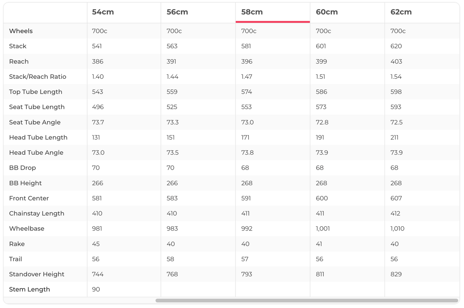Click the Top Tube Length row label
Viewport: 464px width, 308px height.
pos(36,92)
